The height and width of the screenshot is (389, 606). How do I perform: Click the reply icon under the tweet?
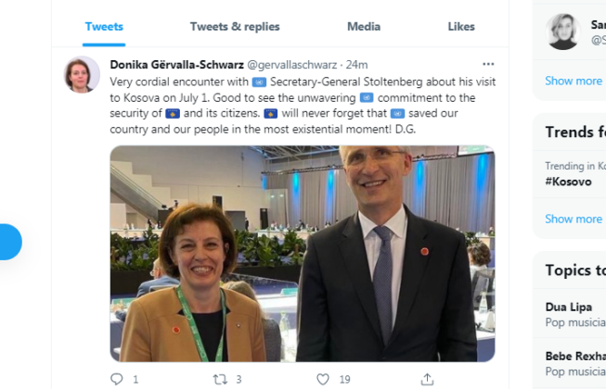point(116,379)
